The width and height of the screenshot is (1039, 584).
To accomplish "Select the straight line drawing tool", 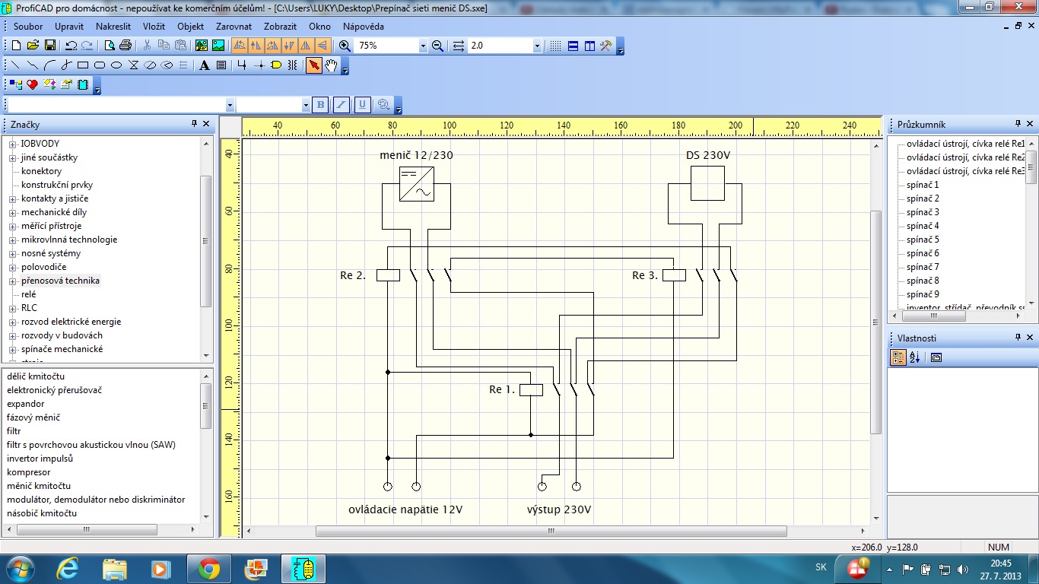I will tap(15, 65).
